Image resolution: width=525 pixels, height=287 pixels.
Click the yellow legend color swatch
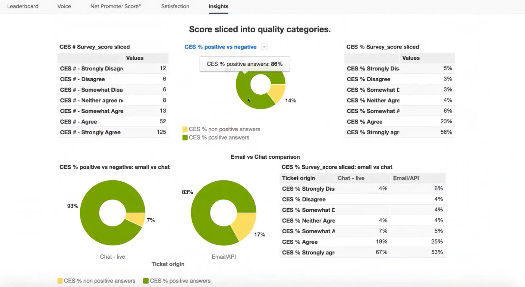[x=185, y=129]
